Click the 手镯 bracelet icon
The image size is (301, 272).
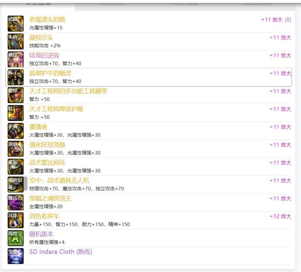(x=16, y=131)
